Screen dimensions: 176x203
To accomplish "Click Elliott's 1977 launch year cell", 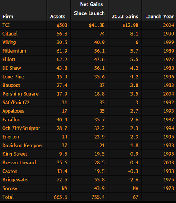I will [x=169, y=60].
